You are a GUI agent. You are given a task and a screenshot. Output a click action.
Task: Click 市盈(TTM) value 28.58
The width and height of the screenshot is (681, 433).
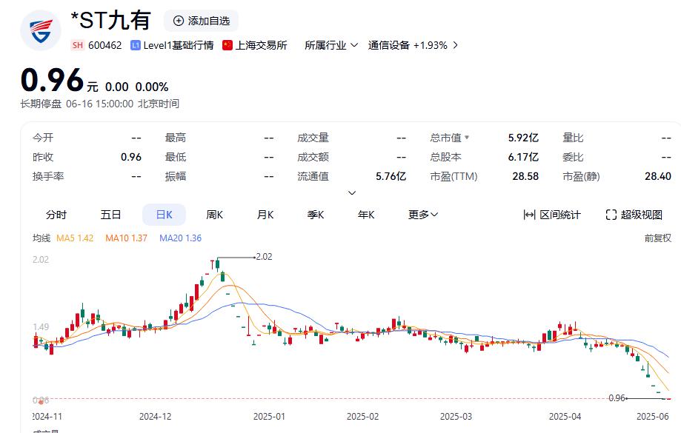525,176
